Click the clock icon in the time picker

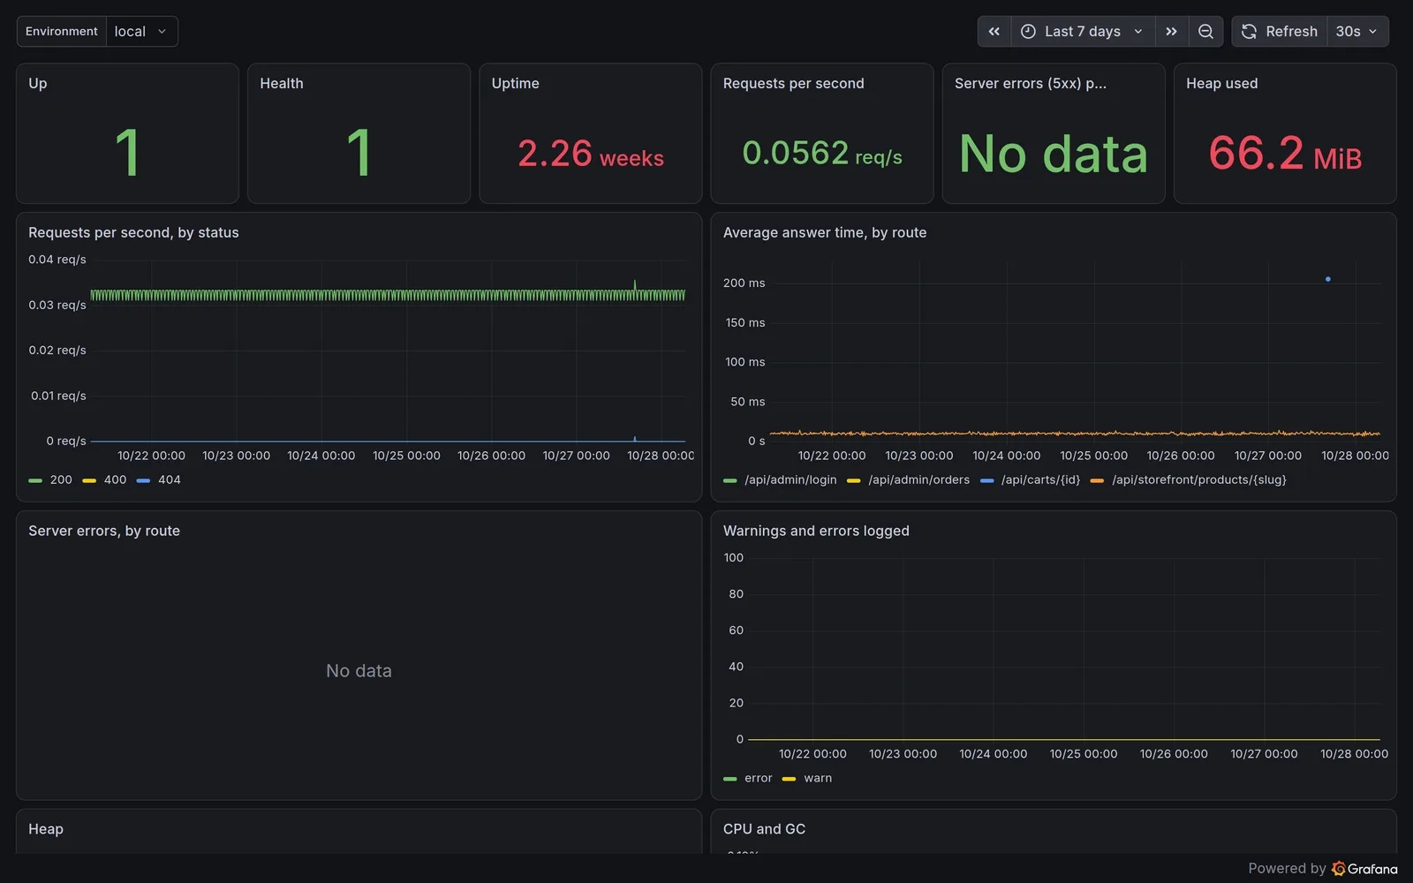[1028, 31]
